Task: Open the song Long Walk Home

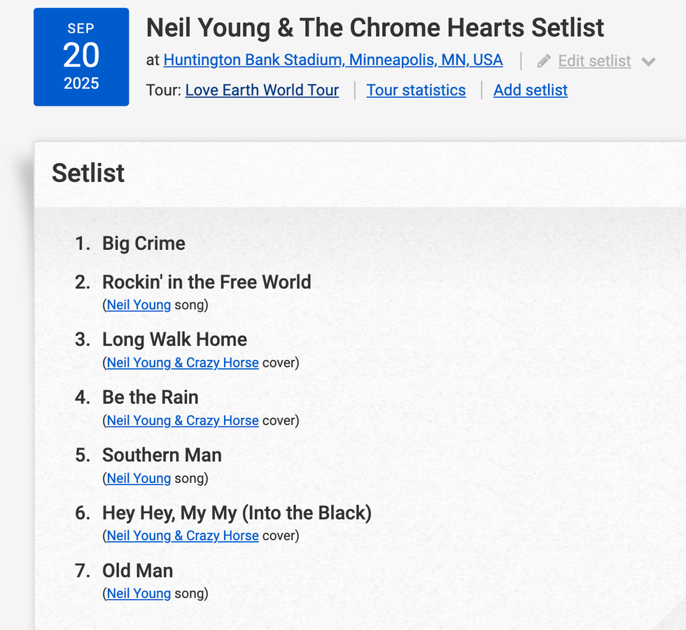Action: 174,339
